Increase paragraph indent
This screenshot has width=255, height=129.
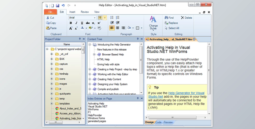click(x=118, y=23)
